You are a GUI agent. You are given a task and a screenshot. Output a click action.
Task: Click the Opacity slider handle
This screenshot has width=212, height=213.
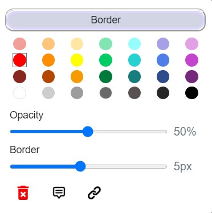coord(88,132)
